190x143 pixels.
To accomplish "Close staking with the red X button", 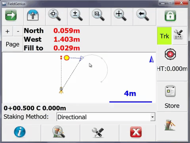I will (x=136, y=132).
